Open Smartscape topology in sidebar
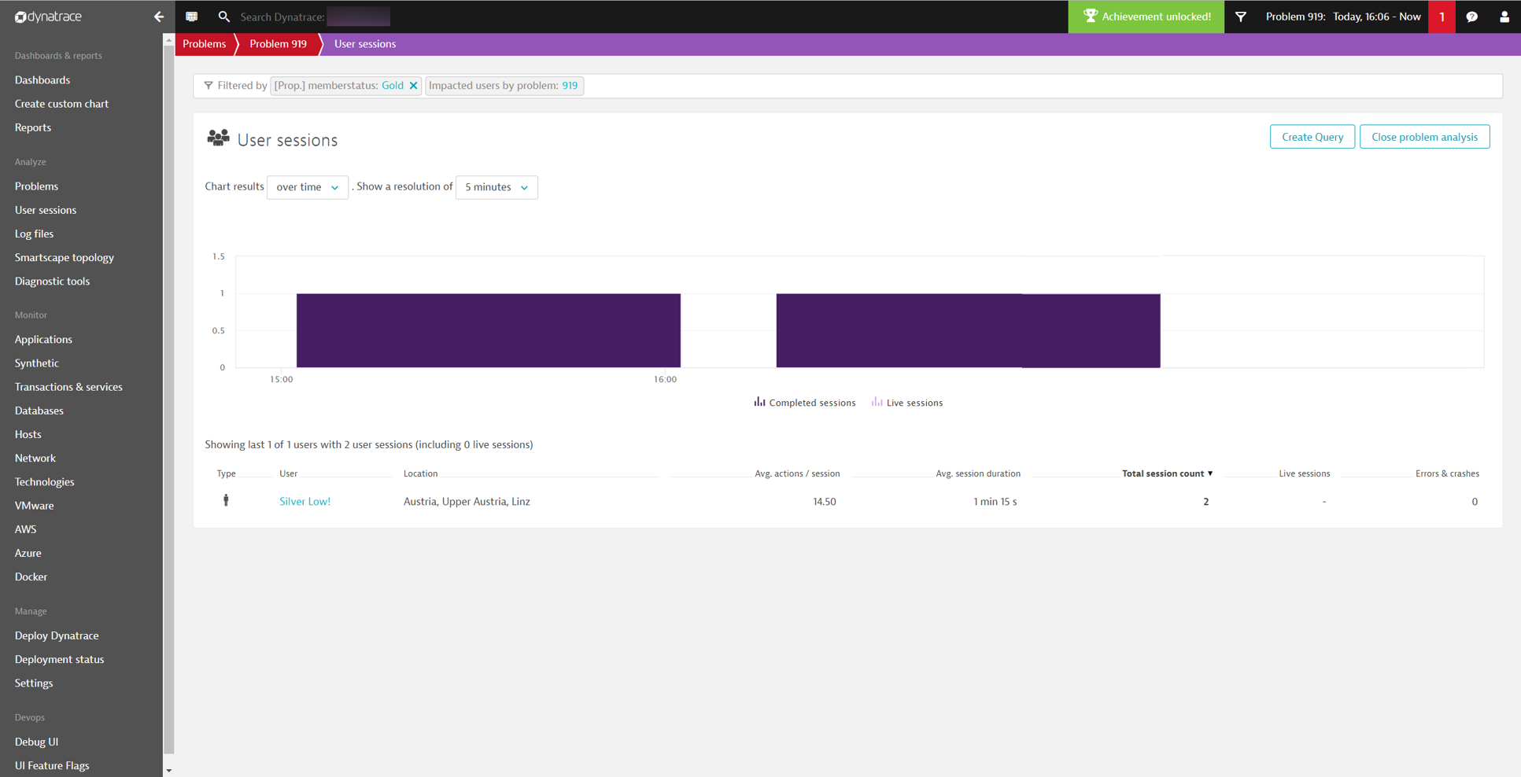This screenshot has width=1521, height=777. (65, 257)
